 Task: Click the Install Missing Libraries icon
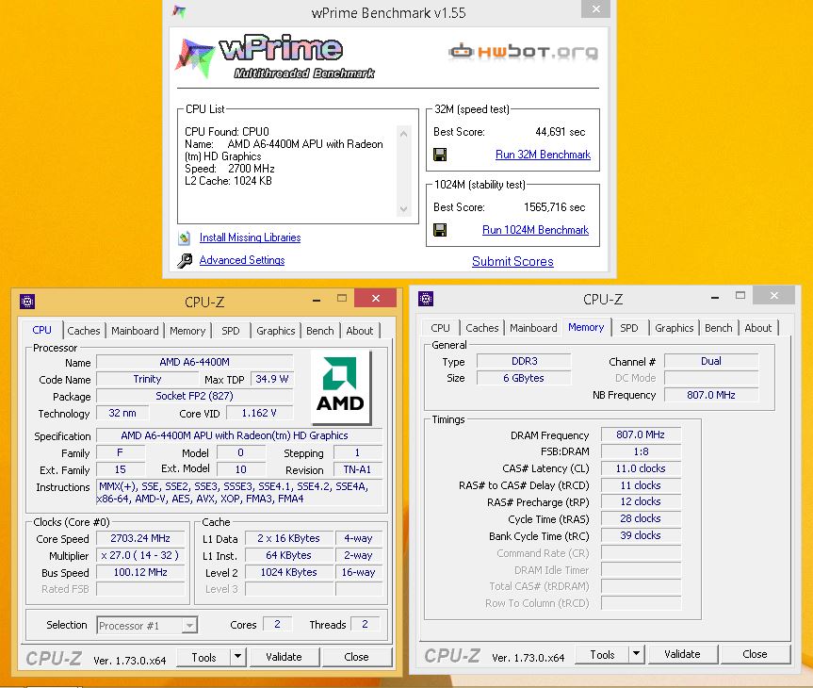point(184,238)
